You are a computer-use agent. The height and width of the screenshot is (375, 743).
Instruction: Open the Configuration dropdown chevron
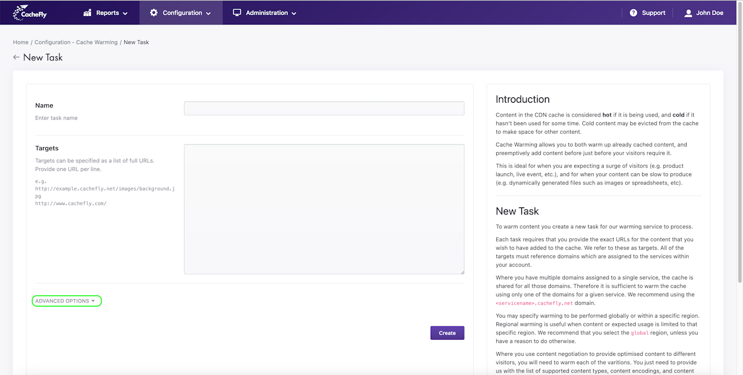(208, 13)
